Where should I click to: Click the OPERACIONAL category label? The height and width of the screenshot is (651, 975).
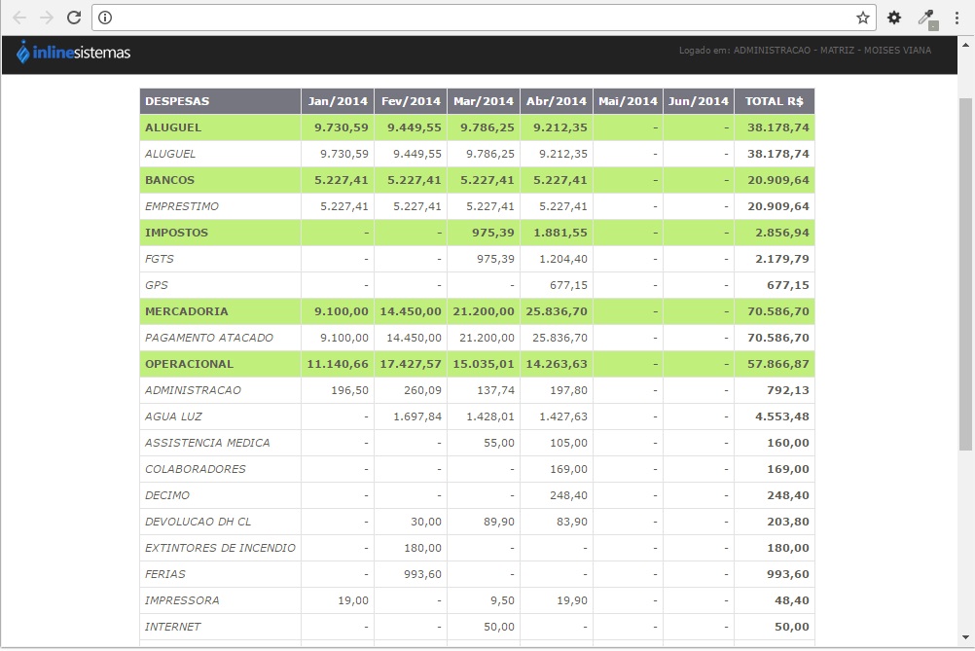[189, 364]
